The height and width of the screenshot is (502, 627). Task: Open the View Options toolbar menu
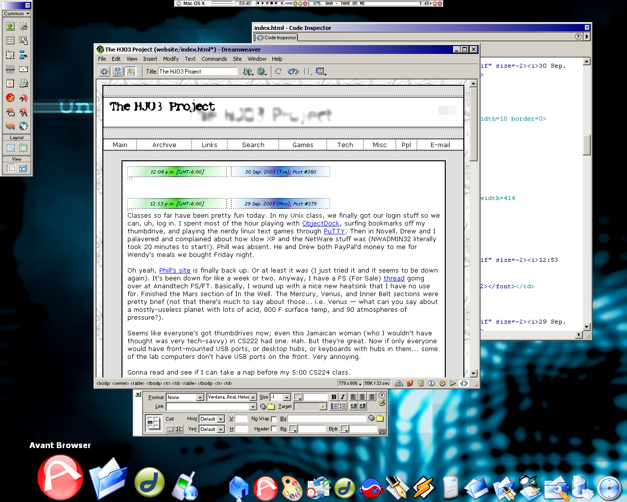[321, 72]
